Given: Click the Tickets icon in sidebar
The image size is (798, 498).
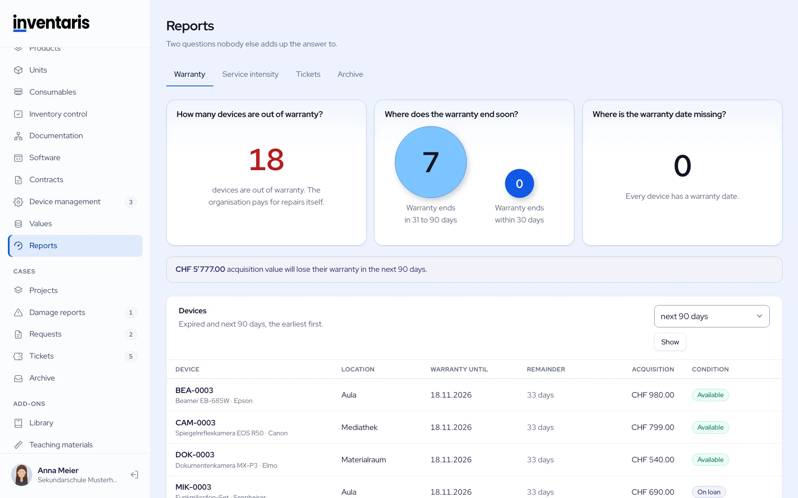Looking at the screenshot, I should point(18,356).
